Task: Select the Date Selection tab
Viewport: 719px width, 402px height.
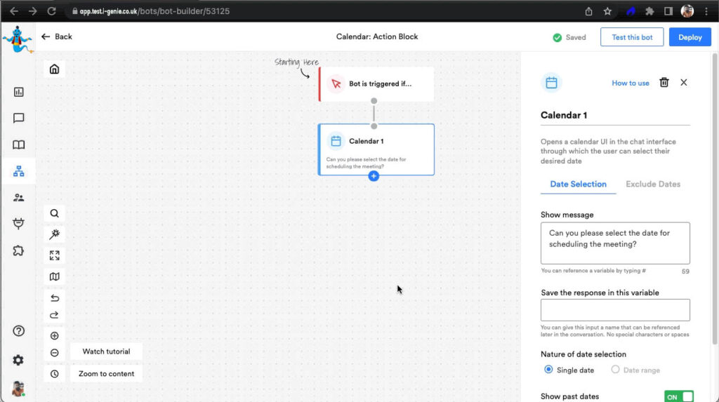Action: (578, 184)
